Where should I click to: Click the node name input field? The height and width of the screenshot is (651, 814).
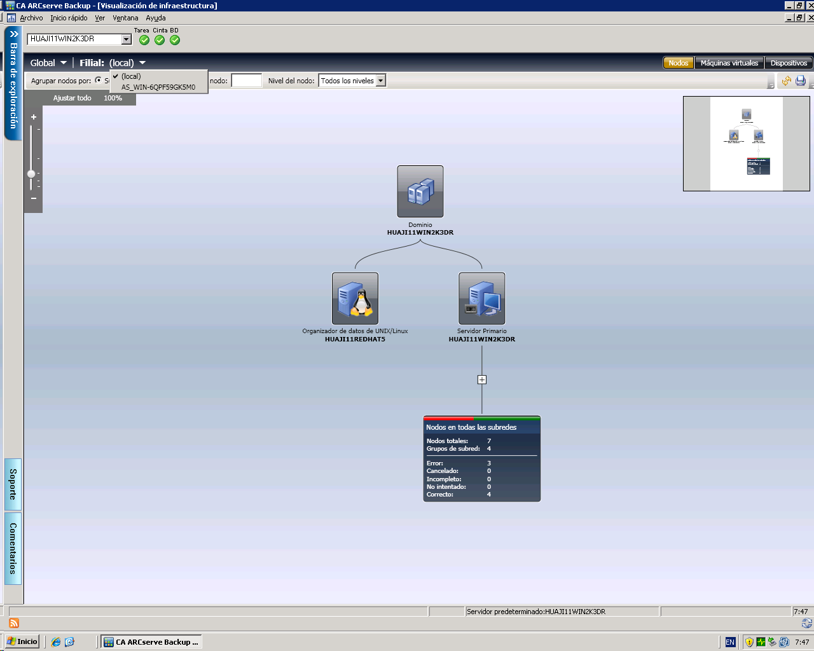tap(246, 81)
